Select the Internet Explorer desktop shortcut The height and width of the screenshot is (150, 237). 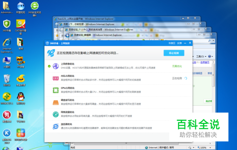pos(7,45)
